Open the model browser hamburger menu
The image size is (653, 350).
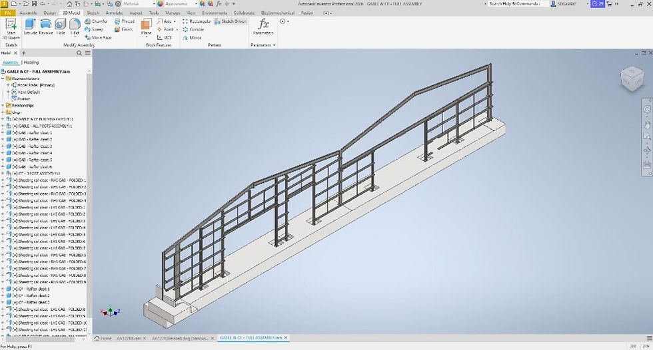tap(87, 53)
